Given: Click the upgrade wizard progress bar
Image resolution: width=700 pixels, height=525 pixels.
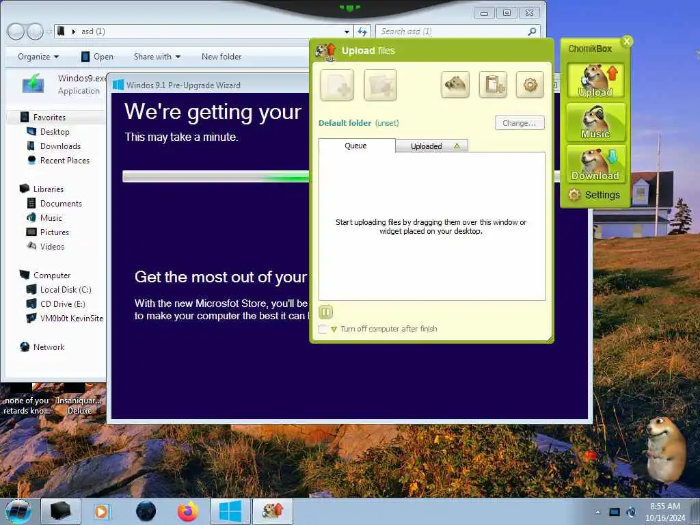Looking at the screenshot, I should pyautogui.click(x=215, y=176).
